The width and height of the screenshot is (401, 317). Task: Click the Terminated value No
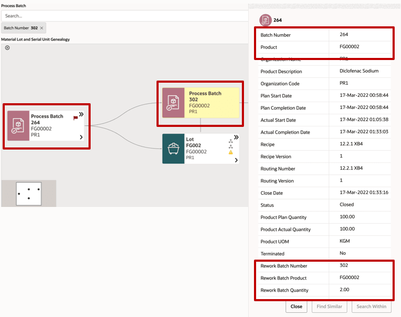(x=343, y=253)
